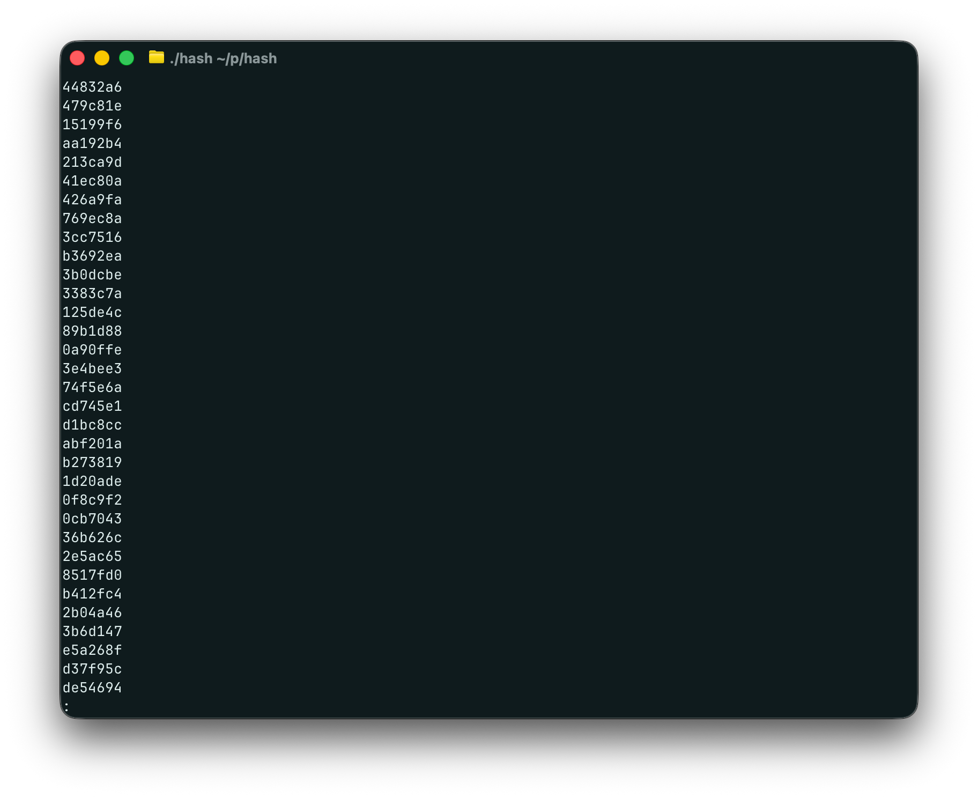This screenshot has width=978, height=798.
Task: Select the hash value 0a90ffe
Action: pos(92,350)
